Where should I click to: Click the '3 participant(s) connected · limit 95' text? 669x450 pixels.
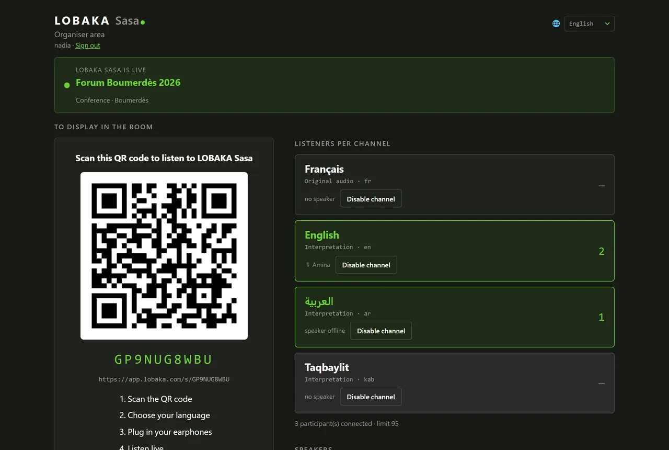[347, 424]
